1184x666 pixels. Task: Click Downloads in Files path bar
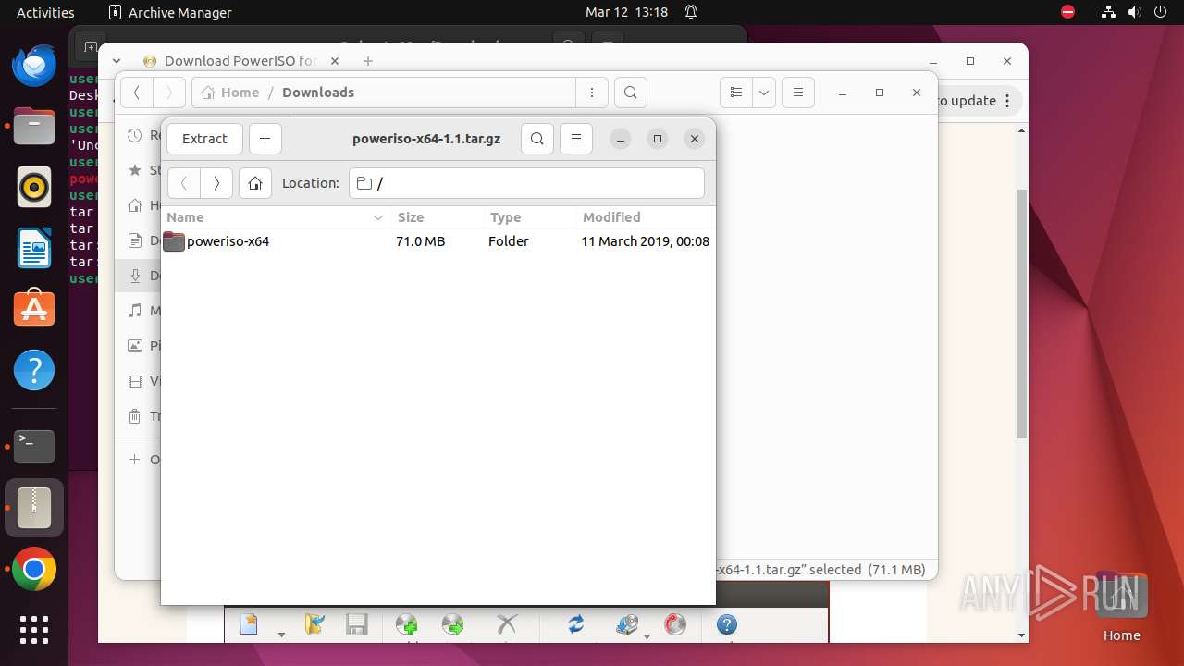coord(318,92)
